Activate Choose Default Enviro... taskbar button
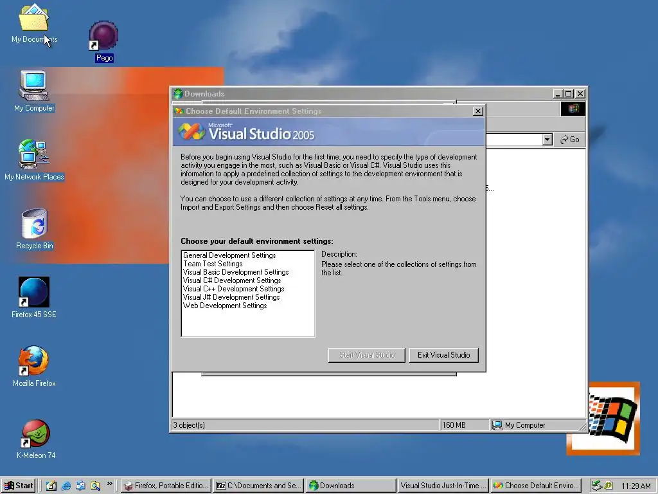658x494 pixels. 536,486
